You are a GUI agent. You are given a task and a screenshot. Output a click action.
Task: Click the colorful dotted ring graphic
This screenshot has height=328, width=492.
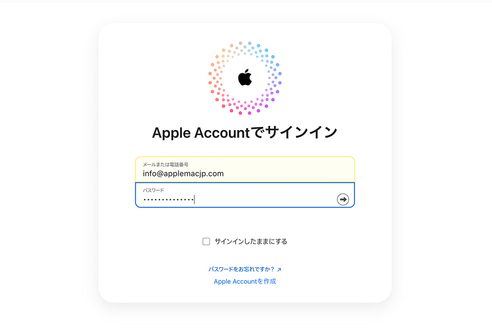[245, 78]
